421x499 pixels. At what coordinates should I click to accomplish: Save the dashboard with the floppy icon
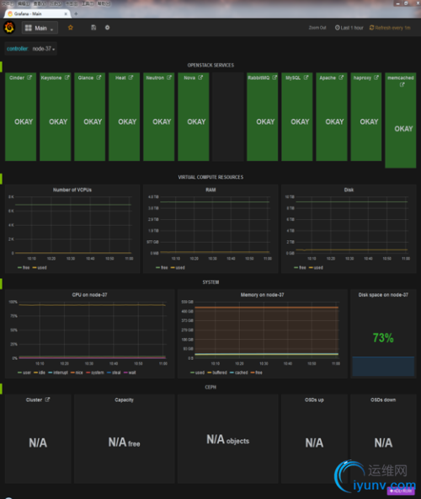pos(93,28)
